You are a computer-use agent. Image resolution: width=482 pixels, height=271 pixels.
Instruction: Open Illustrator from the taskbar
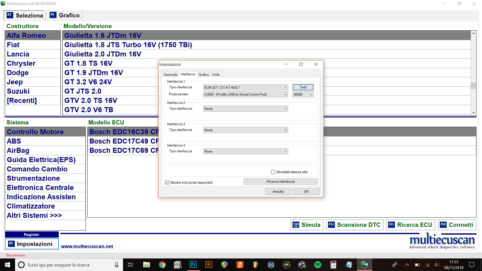209,265
